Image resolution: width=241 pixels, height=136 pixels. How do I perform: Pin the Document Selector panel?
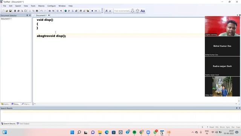pos(27,15)
